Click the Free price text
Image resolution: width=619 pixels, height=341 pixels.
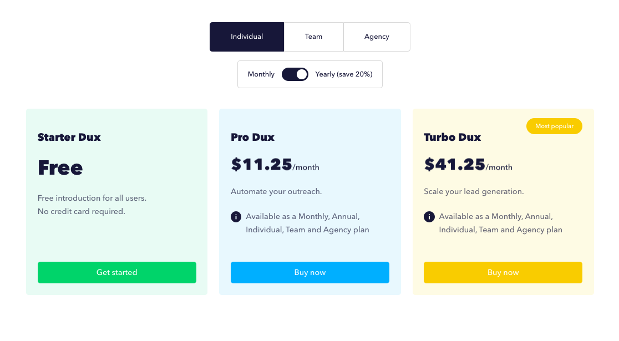[60, 167]
